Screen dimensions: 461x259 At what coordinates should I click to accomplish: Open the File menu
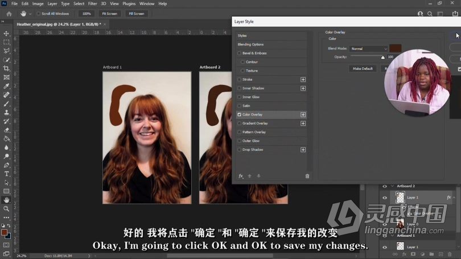14,4
